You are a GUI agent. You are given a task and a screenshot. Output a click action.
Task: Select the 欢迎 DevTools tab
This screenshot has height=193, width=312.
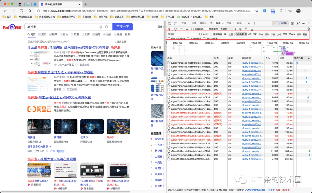183,23
